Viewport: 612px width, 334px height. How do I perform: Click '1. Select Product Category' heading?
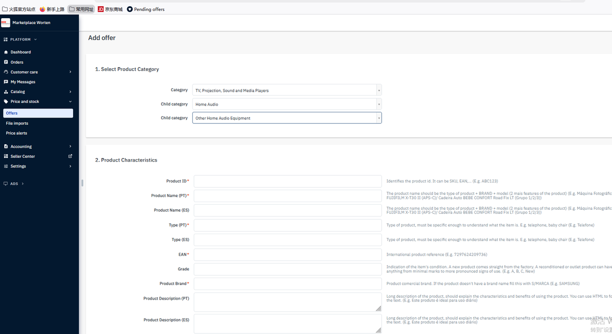click(127, 69)
